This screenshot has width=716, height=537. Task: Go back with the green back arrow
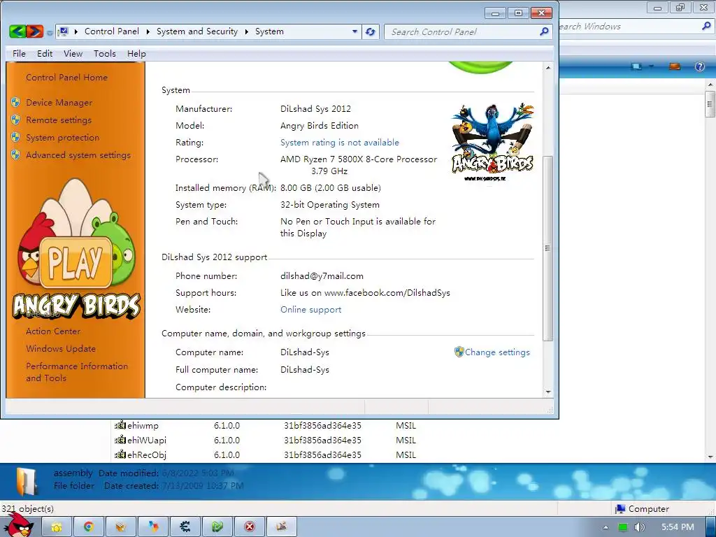click(17, 31)
